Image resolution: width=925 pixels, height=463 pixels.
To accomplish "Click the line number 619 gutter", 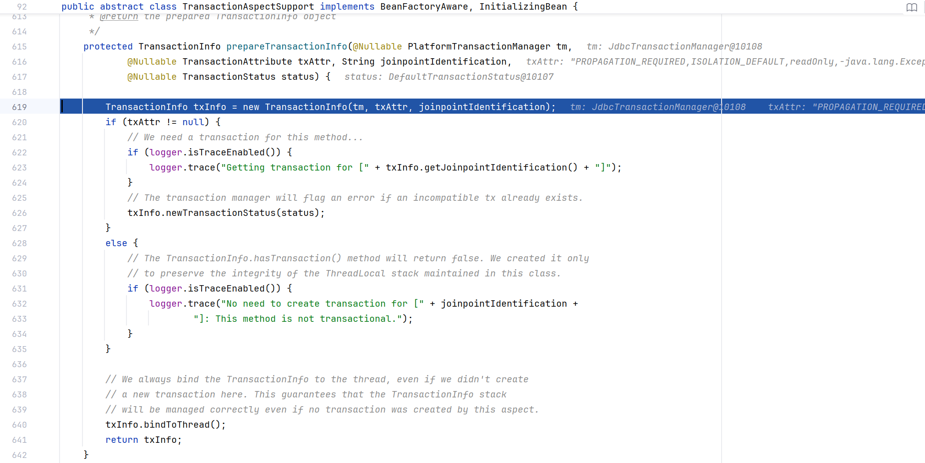I will tap(19, 107).
